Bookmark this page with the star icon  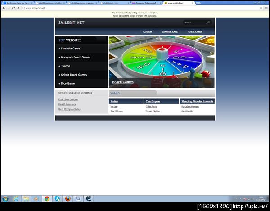point(261,8)
